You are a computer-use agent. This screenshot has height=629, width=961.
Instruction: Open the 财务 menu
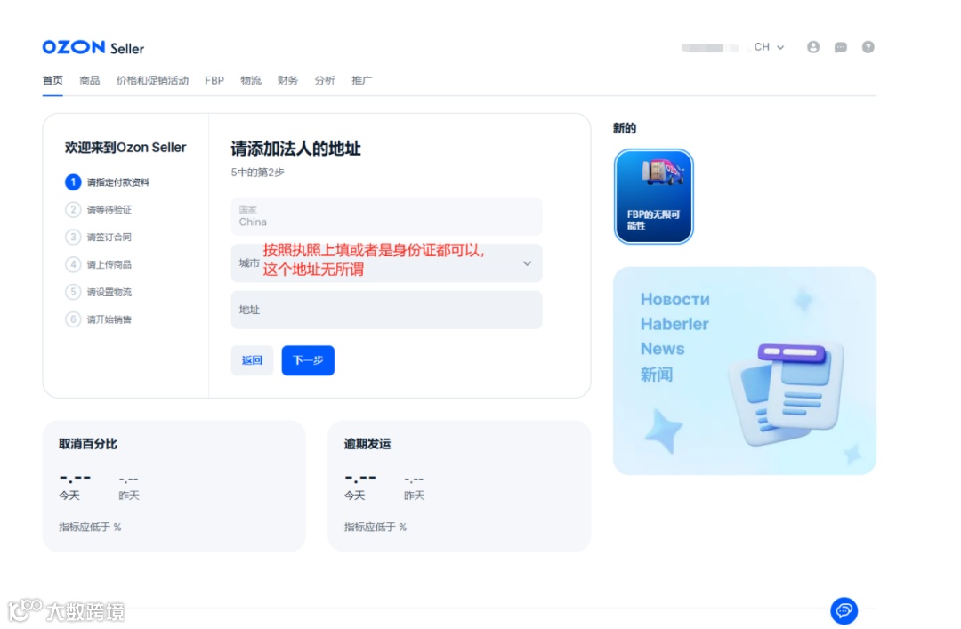[x=287, y=80]
